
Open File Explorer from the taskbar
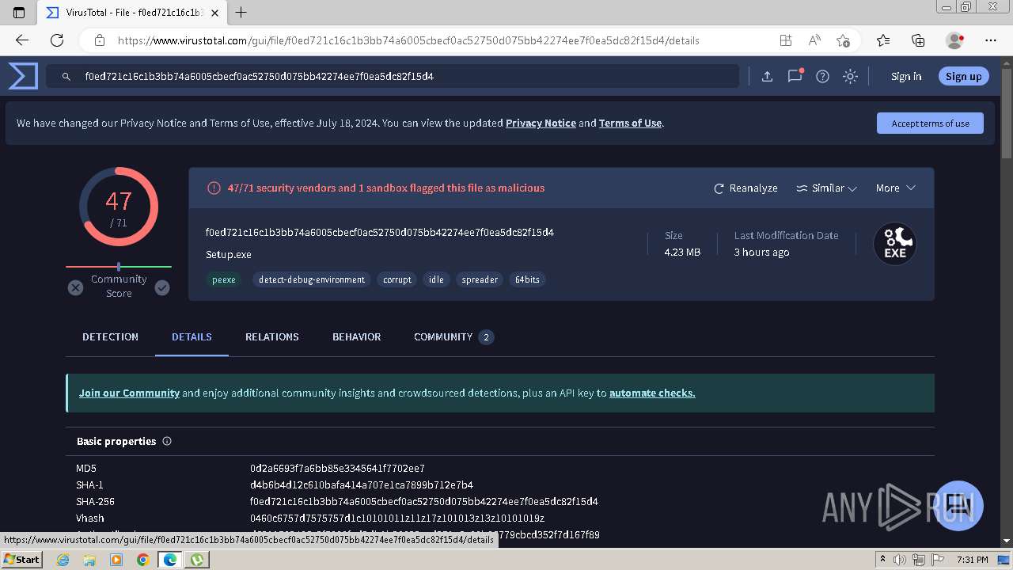point(89,560)
